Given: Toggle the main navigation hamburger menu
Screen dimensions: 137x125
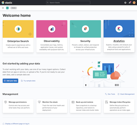Looking at the screenshot, I should (3, 8).
